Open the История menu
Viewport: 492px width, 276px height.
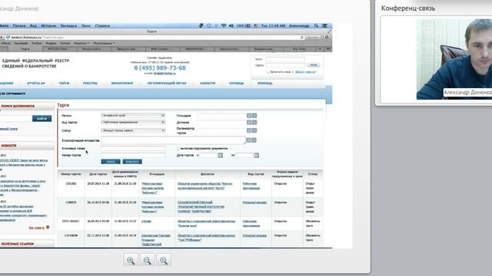(48, 25)
